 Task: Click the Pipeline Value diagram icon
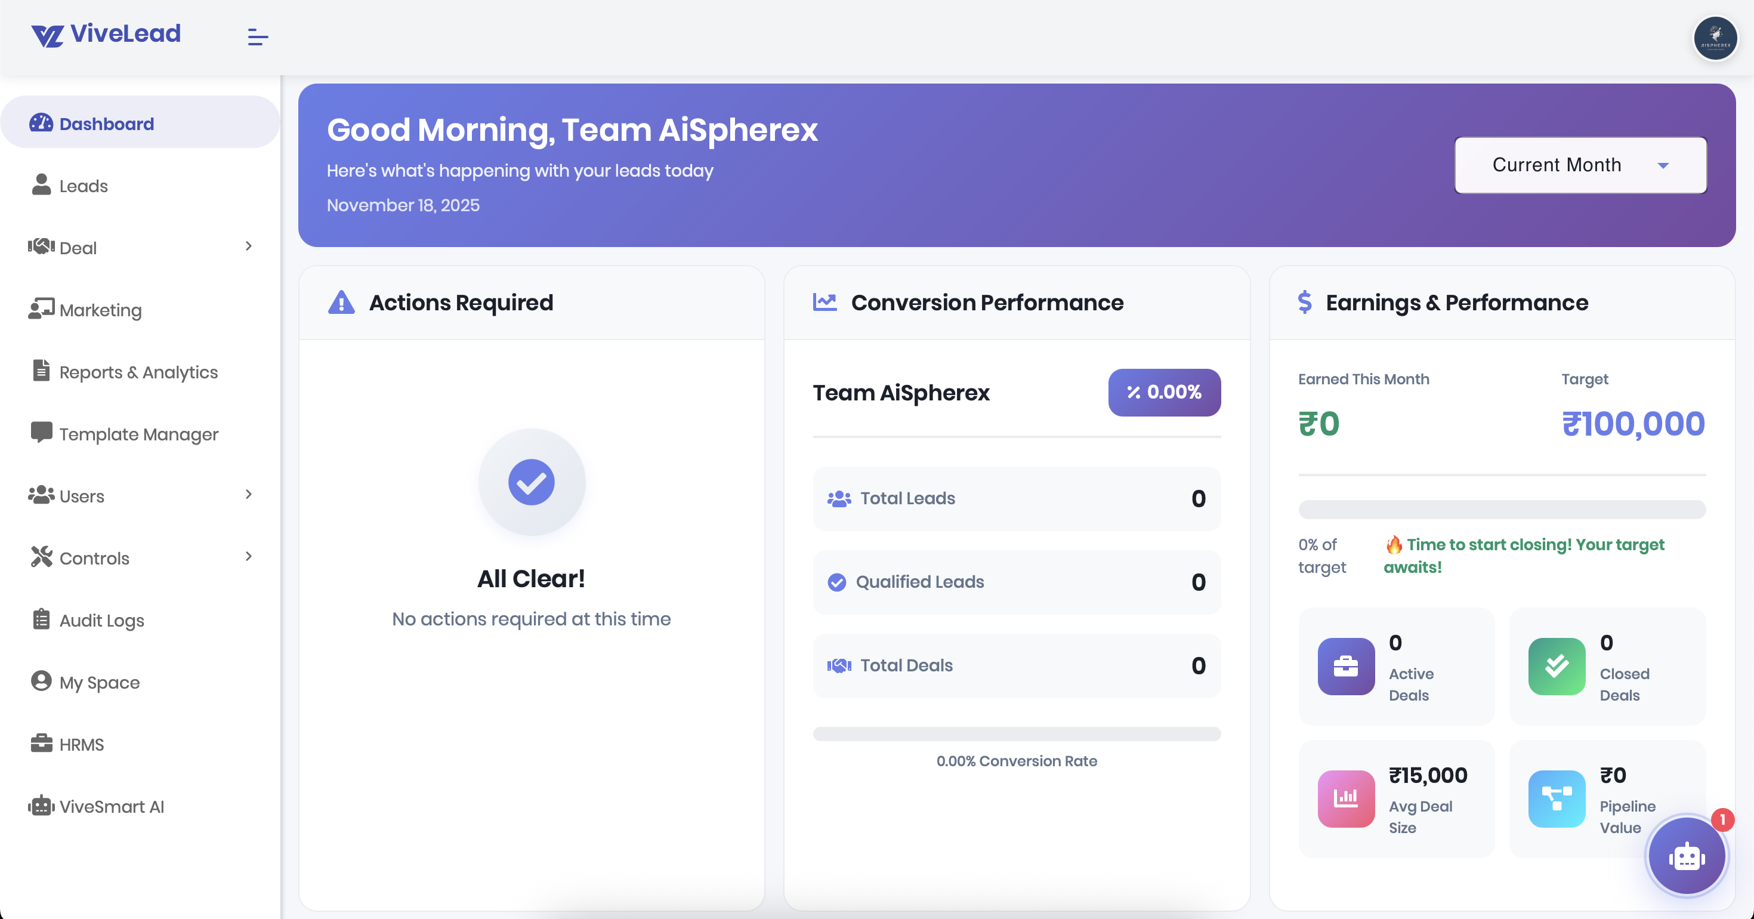coord(1557,798)
